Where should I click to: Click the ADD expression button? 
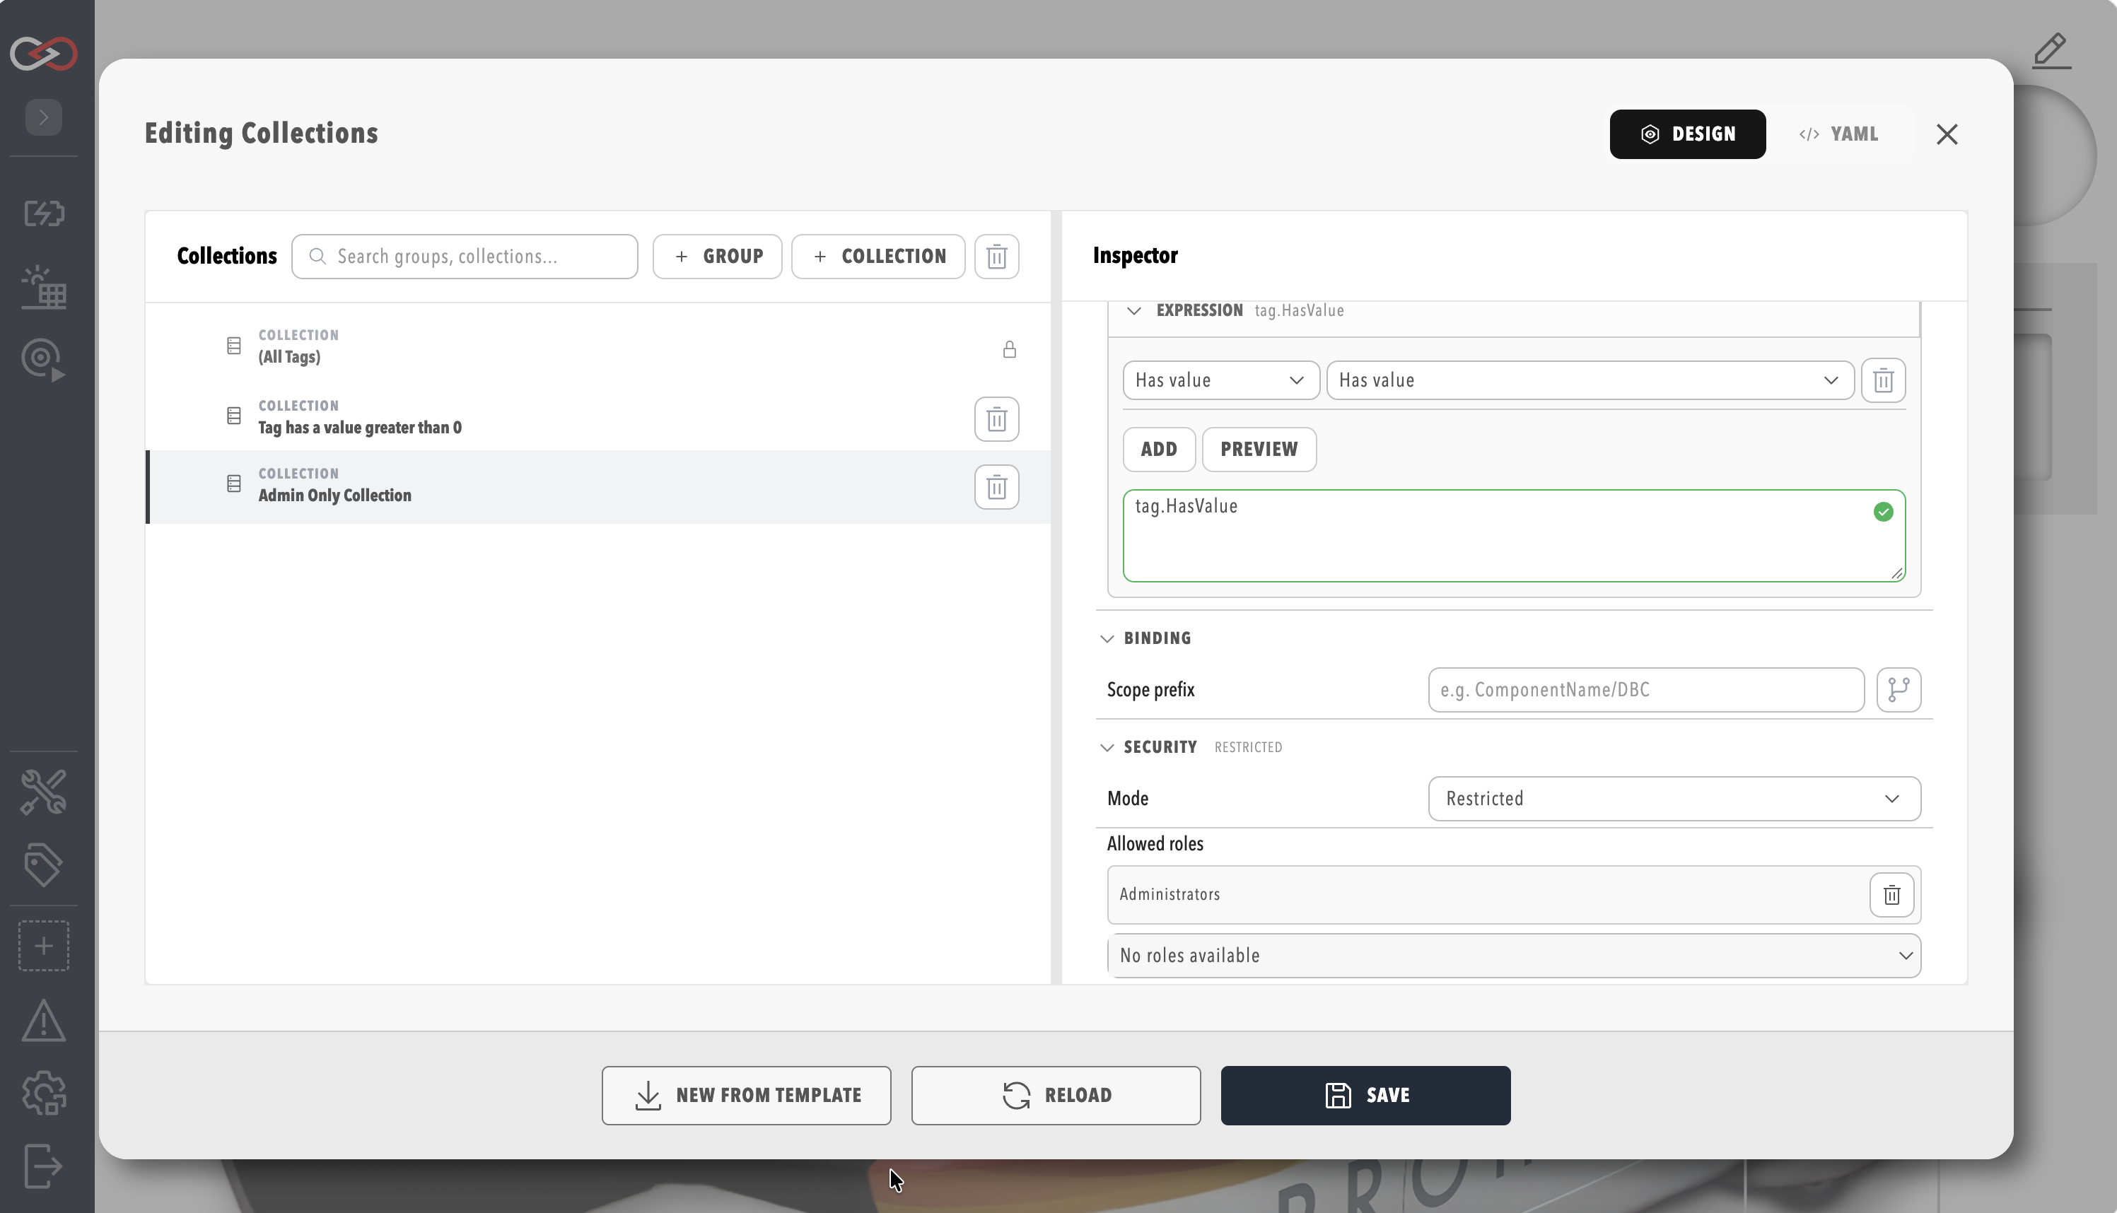[1158, 450]
